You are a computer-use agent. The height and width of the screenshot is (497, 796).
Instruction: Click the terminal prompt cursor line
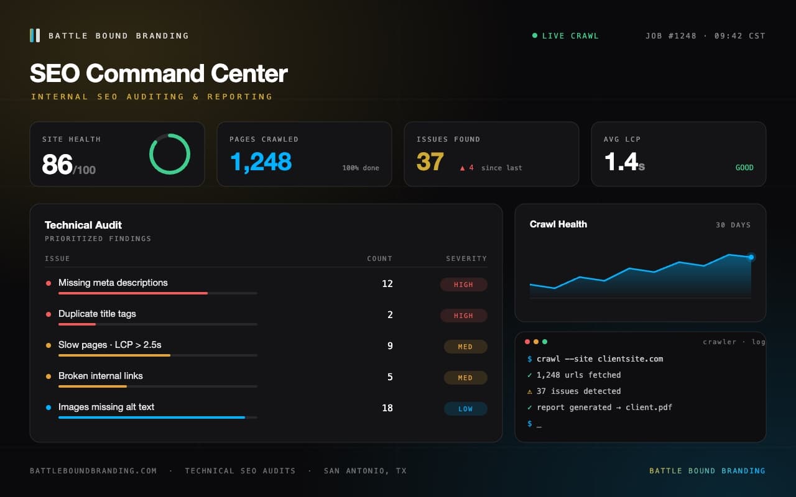(534, 424)
